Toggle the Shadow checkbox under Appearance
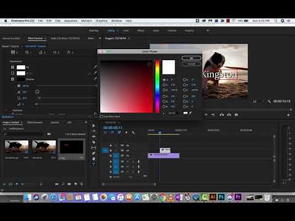The width and height of the screenshot is (295, 221). (x=12, y=79)
